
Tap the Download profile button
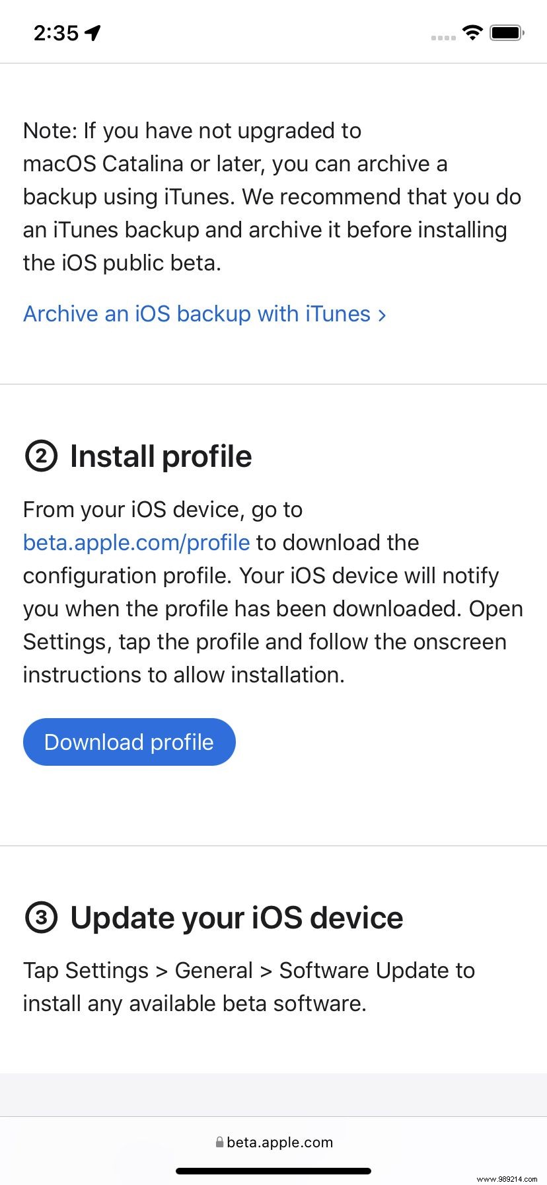pos(129,742)
